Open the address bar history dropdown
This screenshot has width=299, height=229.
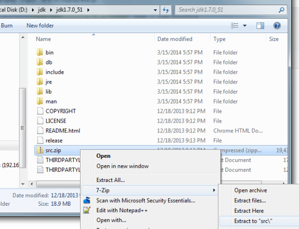(x=155, y=10)
